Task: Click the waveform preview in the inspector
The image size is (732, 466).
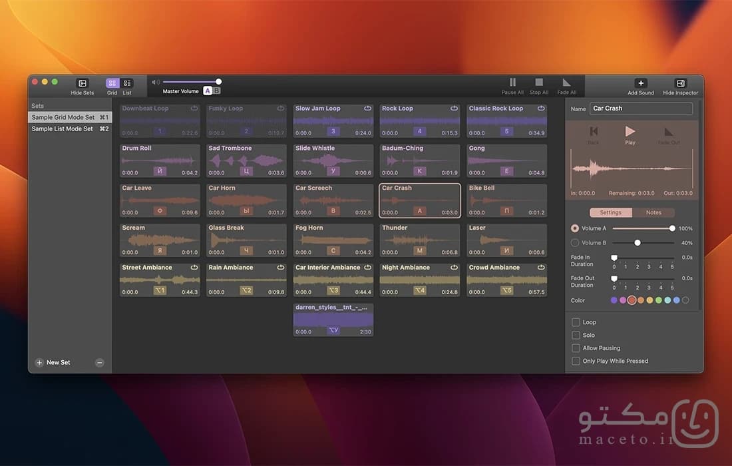Action: 632,168
